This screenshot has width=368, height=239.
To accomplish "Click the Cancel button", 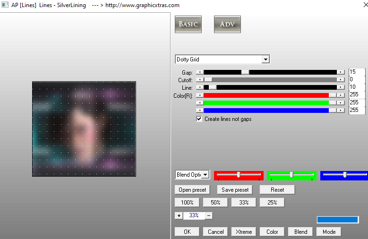I will pyautogui.click(x=215, y=232).
